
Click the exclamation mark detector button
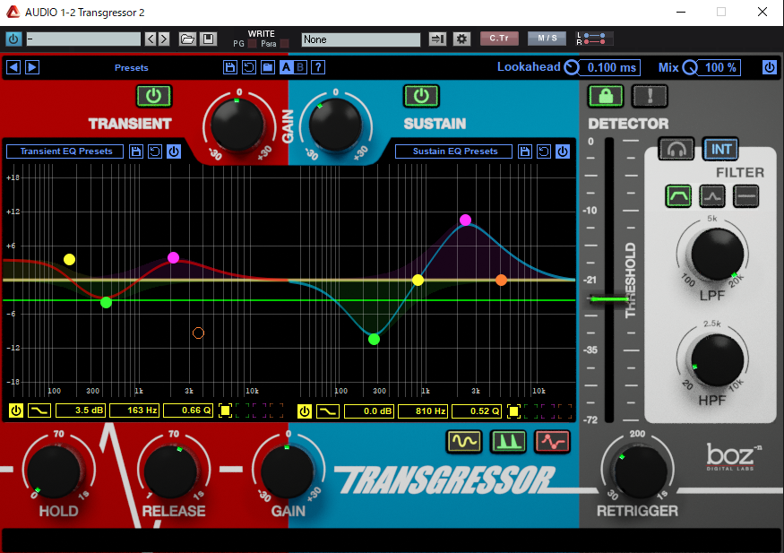point(650,96)
